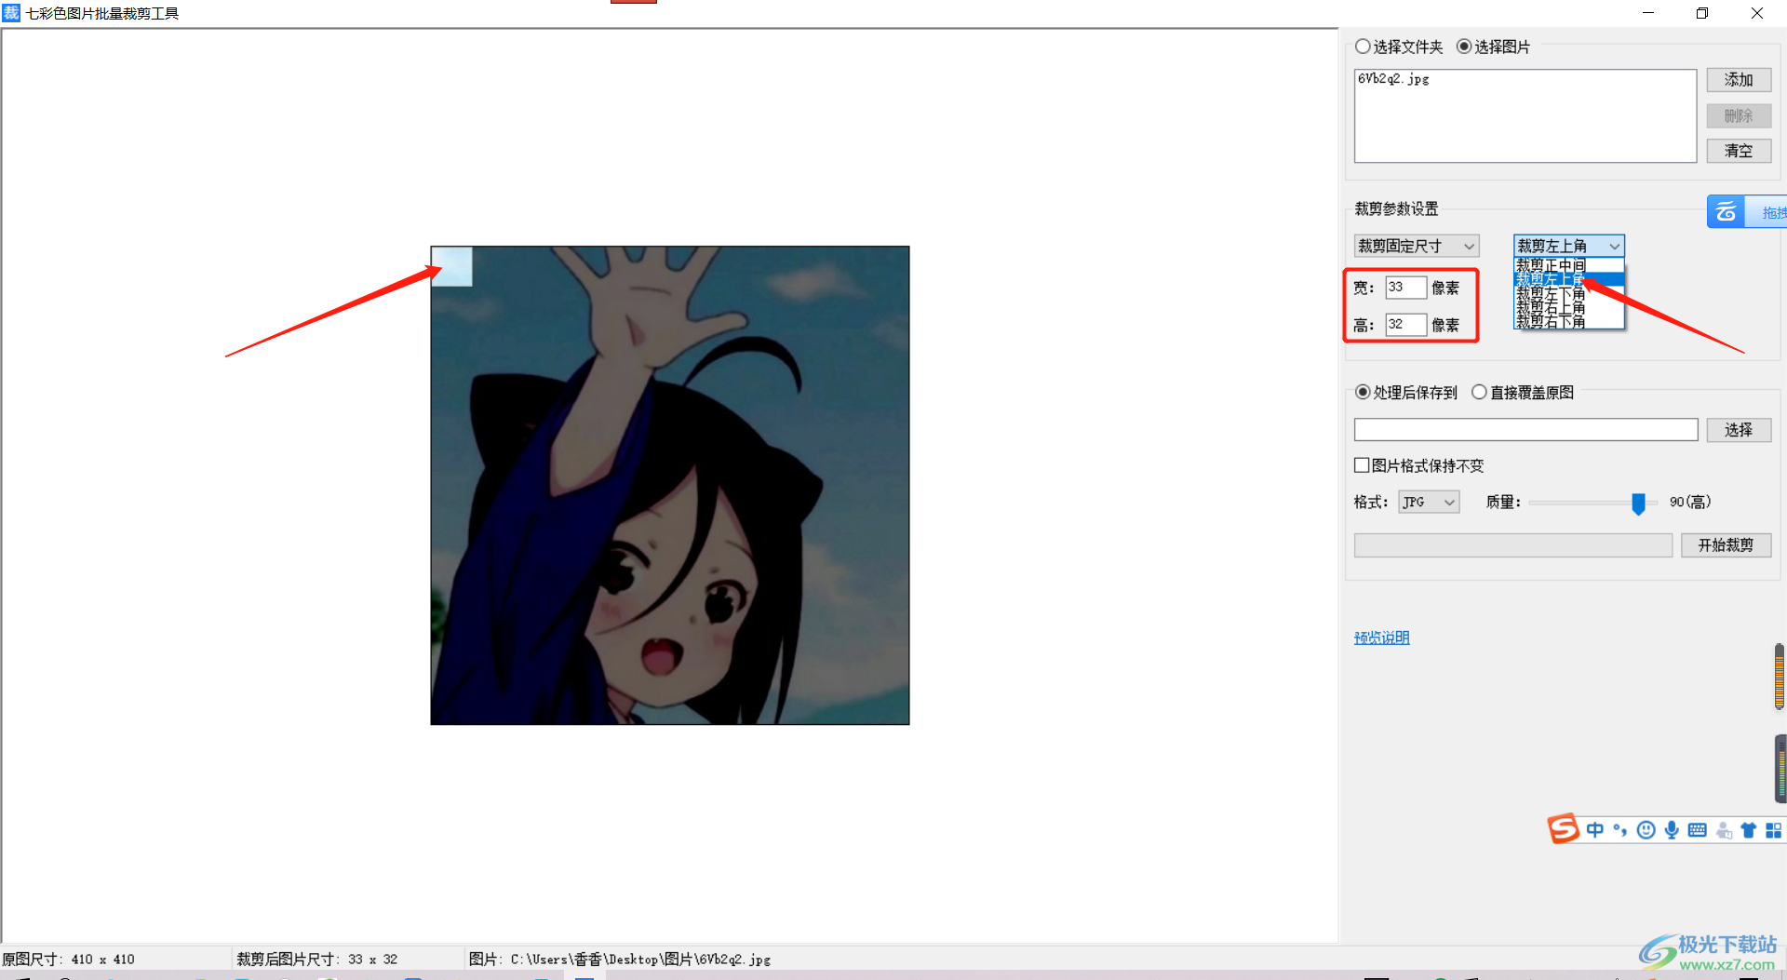This screenshot has height=980, width=1787.
Task: Click the blue cloud upload icon
Action: coord(1726,211)
